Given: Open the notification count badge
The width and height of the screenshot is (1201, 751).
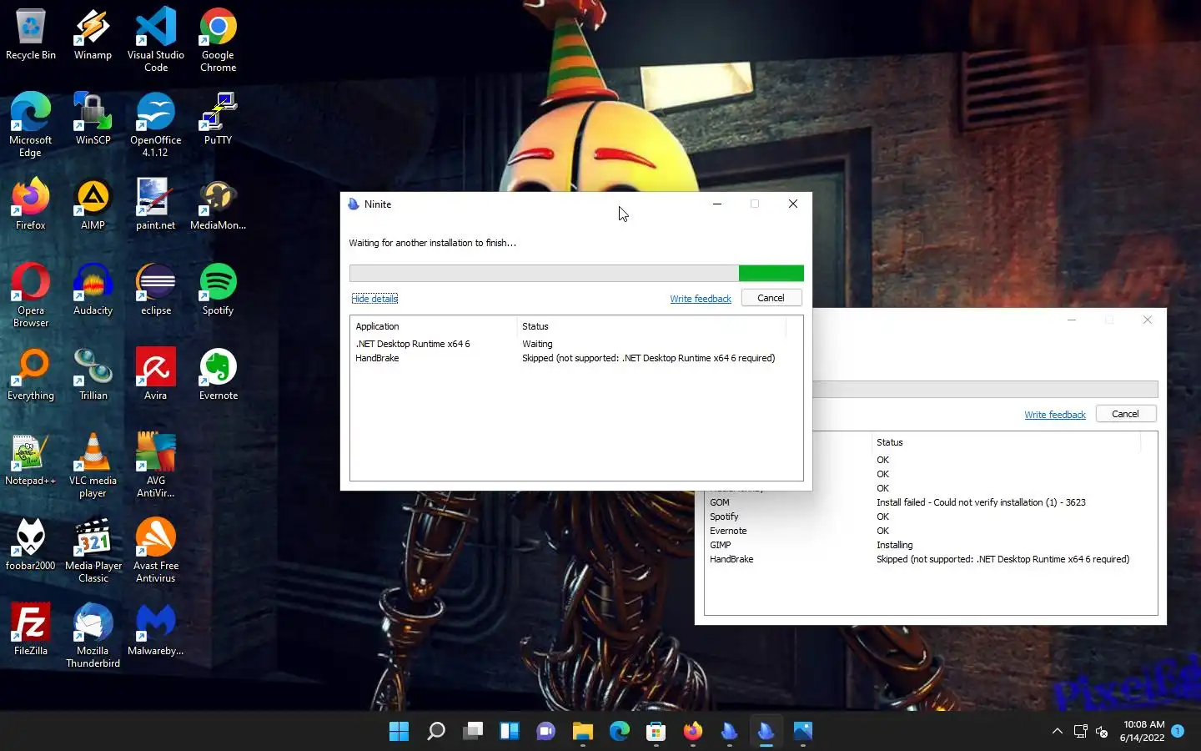Looking at the screenshot, I should [1178, 731].
